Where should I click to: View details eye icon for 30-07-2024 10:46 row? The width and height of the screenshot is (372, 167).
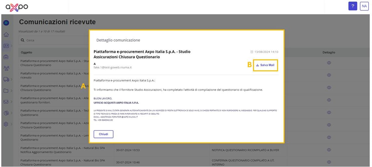pyautogui.click(x=329, y=162)
